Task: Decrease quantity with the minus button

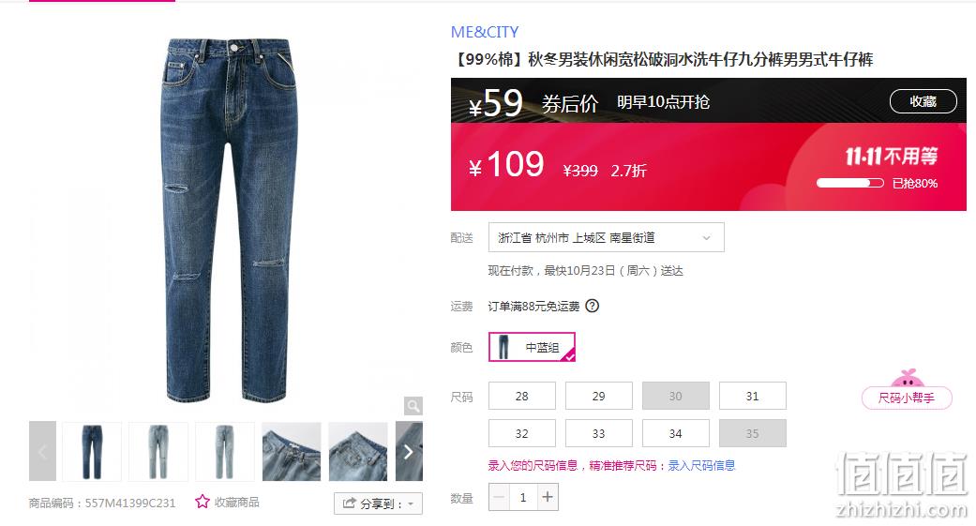Action: point(499,497)
